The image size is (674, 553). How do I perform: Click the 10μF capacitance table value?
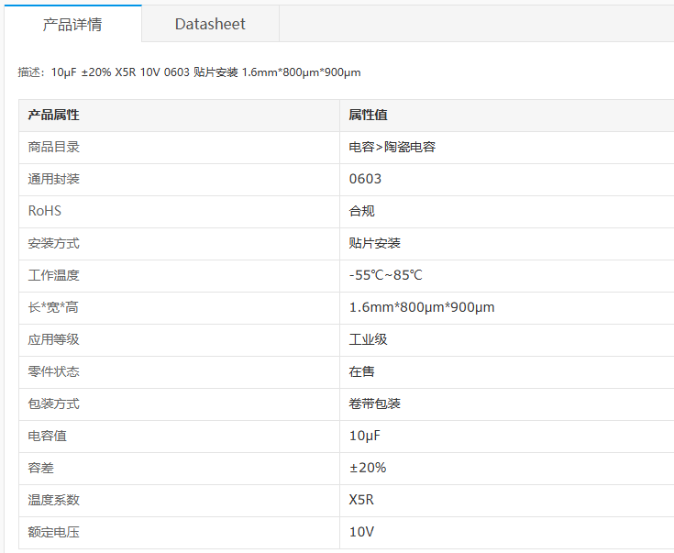[365, 436]
